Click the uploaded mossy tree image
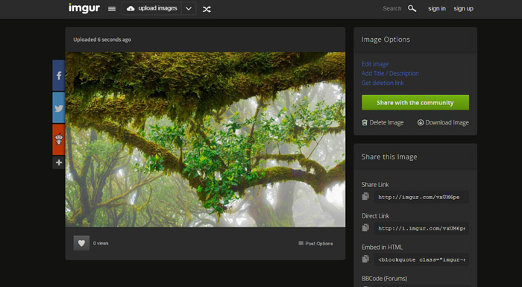The width and height of the screenshot is (522, 287). 205,139
